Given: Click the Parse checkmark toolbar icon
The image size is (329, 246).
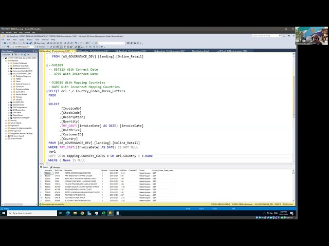Looking at the screenshot, I should [x=51, y=47].
